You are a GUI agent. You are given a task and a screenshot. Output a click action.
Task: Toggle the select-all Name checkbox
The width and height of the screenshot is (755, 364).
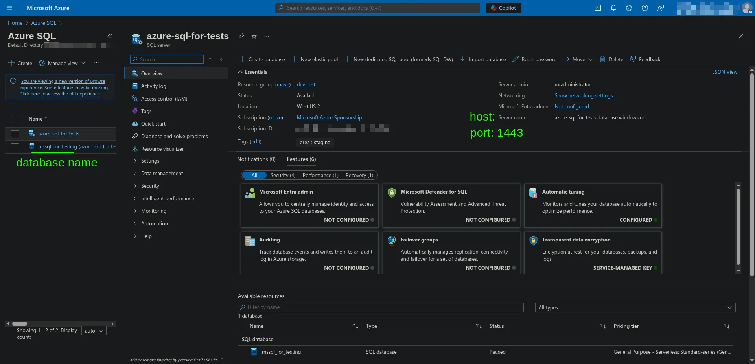(x=15, y=119)
